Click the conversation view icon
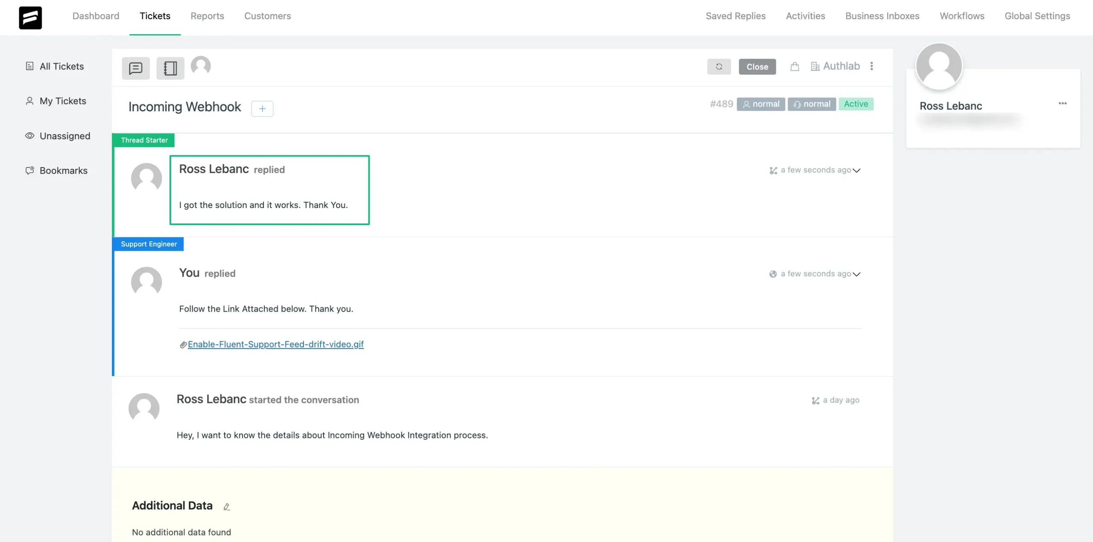Image resolution: width=1093 pixels, height=542 pixels. pyautogui.click(x=136, y=67)
